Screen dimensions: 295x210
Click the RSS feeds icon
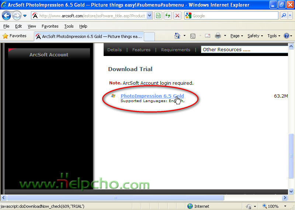point(193,36)
